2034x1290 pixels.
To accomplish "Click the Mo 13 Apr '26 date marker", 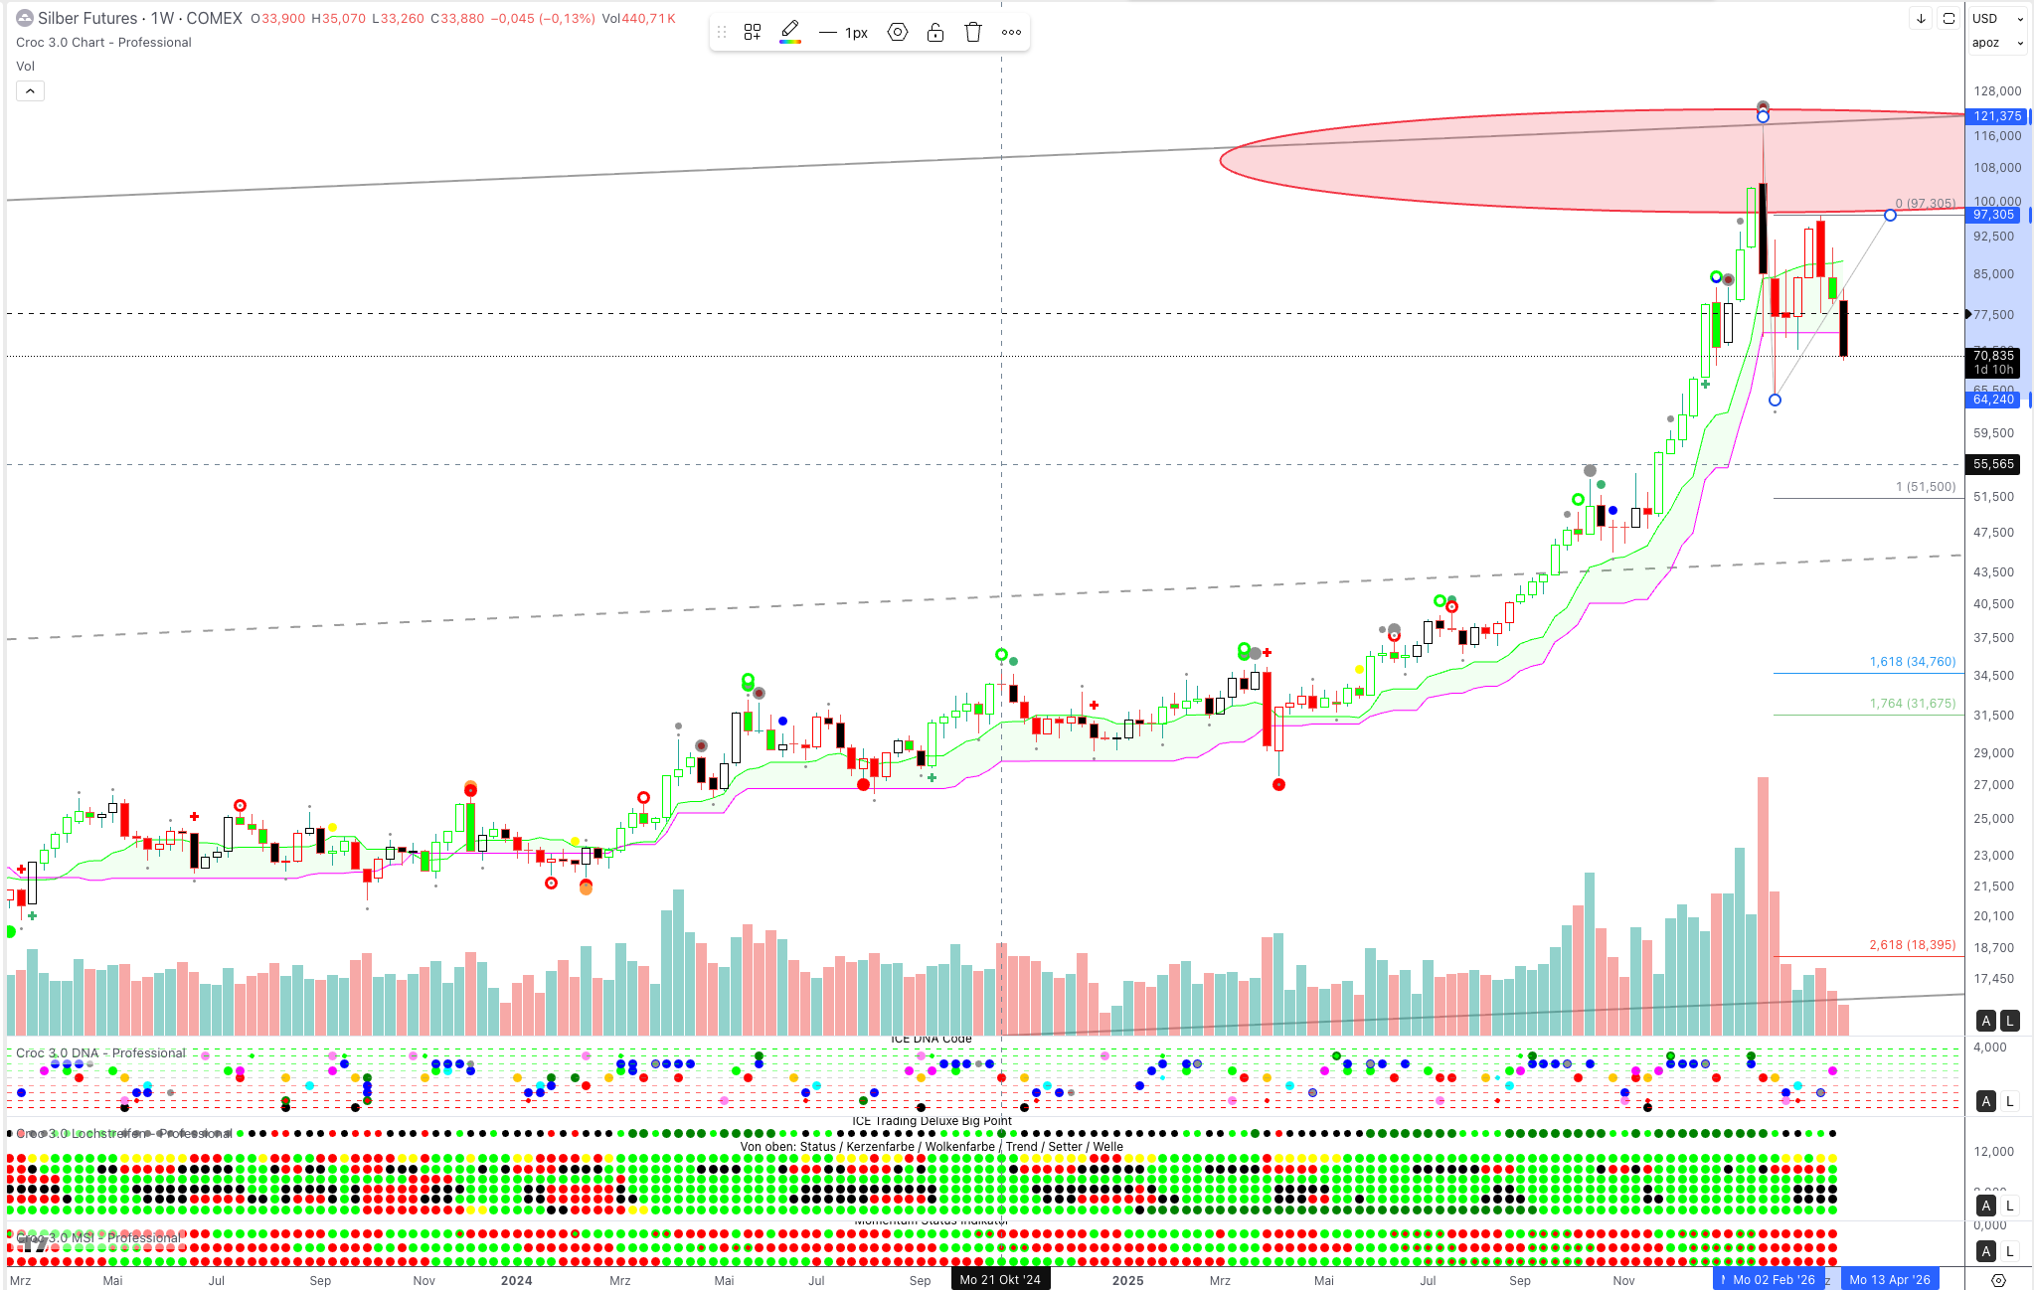I will point(1889,1280).
